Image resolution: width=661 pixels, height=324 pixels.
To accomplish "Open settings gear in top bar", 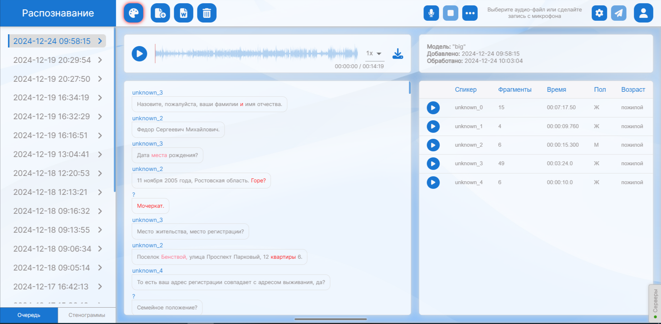I will coord(599,13).
